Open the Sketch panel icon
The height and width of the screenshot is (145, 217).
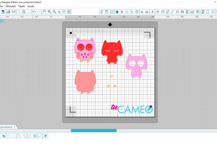[137, 12]
